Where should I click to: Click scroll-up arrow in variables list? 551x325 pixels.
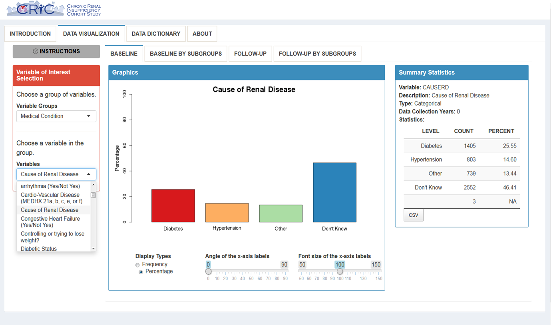tap(93, 185)
